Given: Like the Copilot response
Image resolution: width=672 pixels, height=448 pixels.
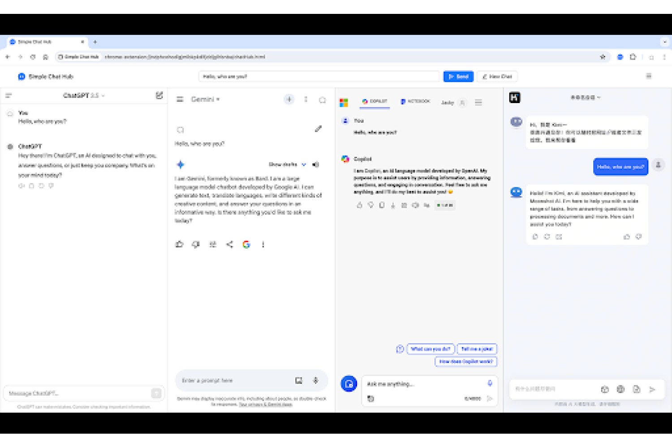Looking at the screenshot, I should coord(359,205).
